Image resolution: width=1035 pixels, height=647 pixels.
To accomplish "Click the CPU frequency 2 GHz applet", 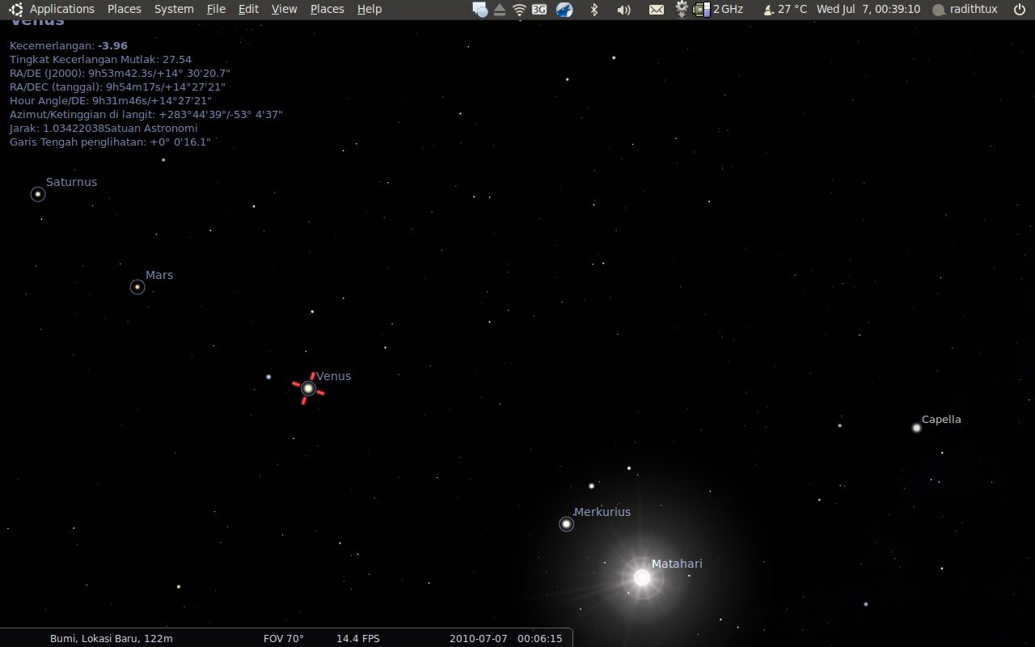I will click(718, 9).
